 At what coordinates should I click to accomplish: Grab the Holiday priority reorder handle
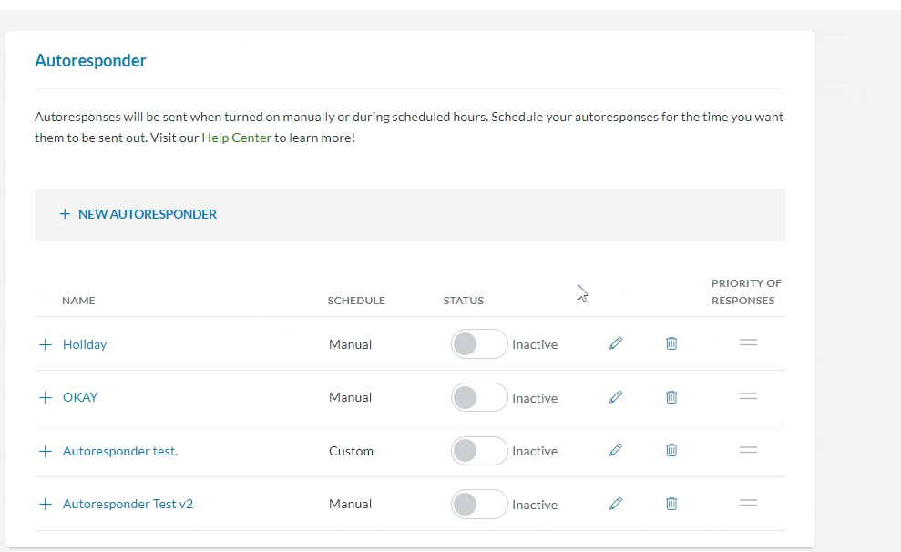pos(748,343)
